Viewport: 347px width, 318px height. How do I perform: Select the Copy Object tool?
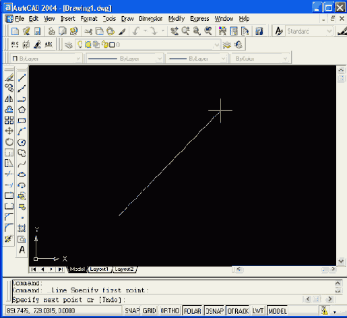9,88
